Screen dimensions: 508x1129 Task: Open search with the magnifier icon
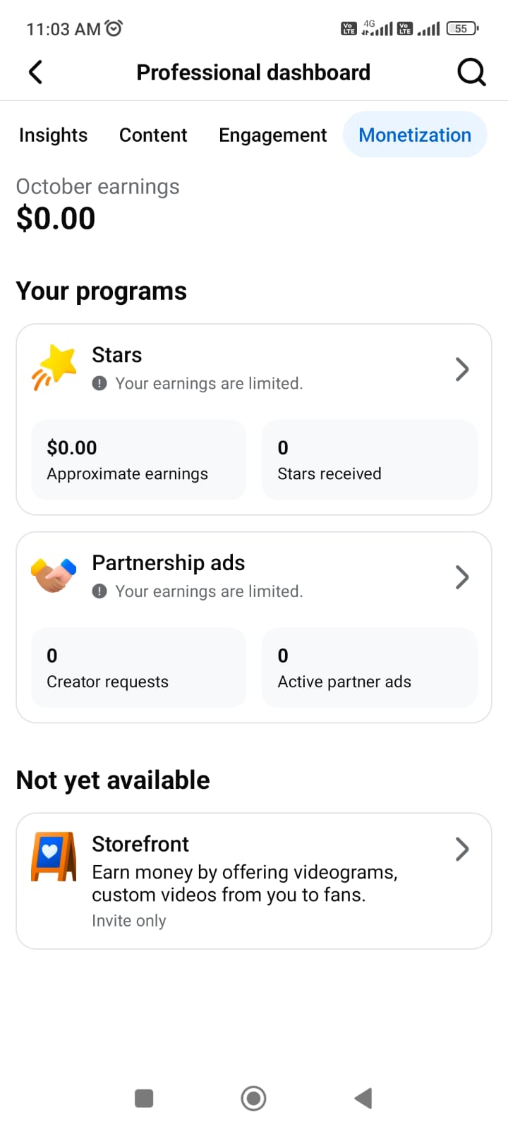coord(471,72)
